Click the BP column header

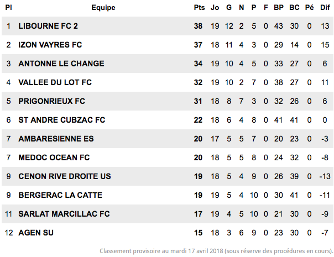pyautogui.click(x=279, y=7)
